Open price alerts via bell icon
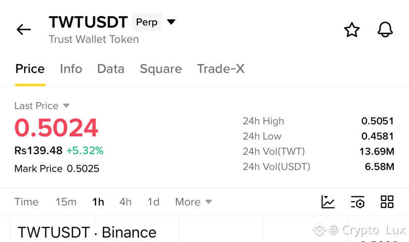This screenshot has width=409, height=242. click(385, 30)
